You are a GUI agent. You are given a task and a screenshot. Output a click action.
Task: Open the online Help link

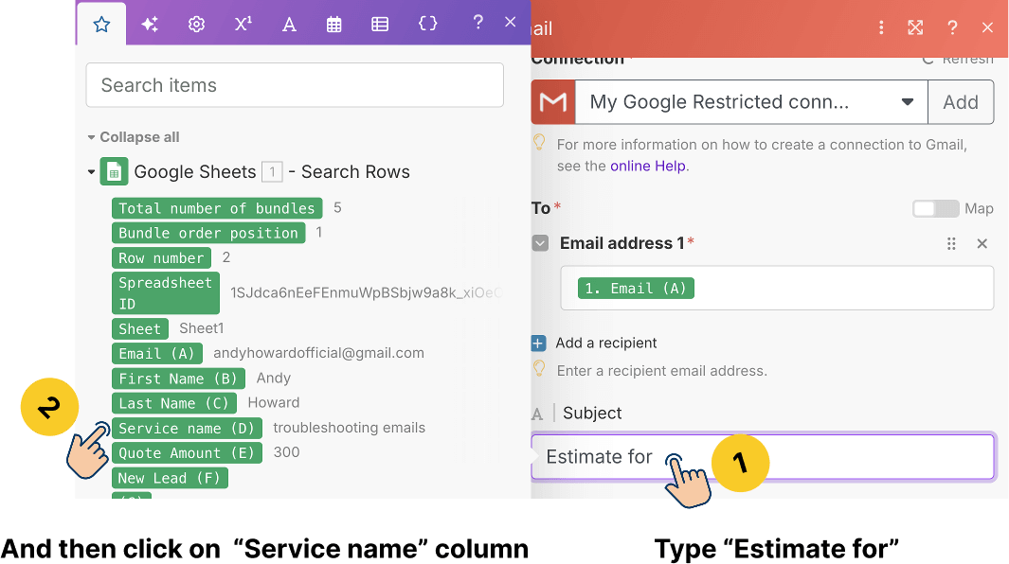click(x=648, y=166)
